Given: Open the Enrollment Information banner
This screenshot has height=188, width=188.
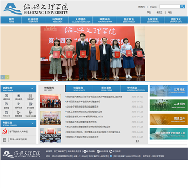Looking at the screenshot, I should click(x=169, y=91).
